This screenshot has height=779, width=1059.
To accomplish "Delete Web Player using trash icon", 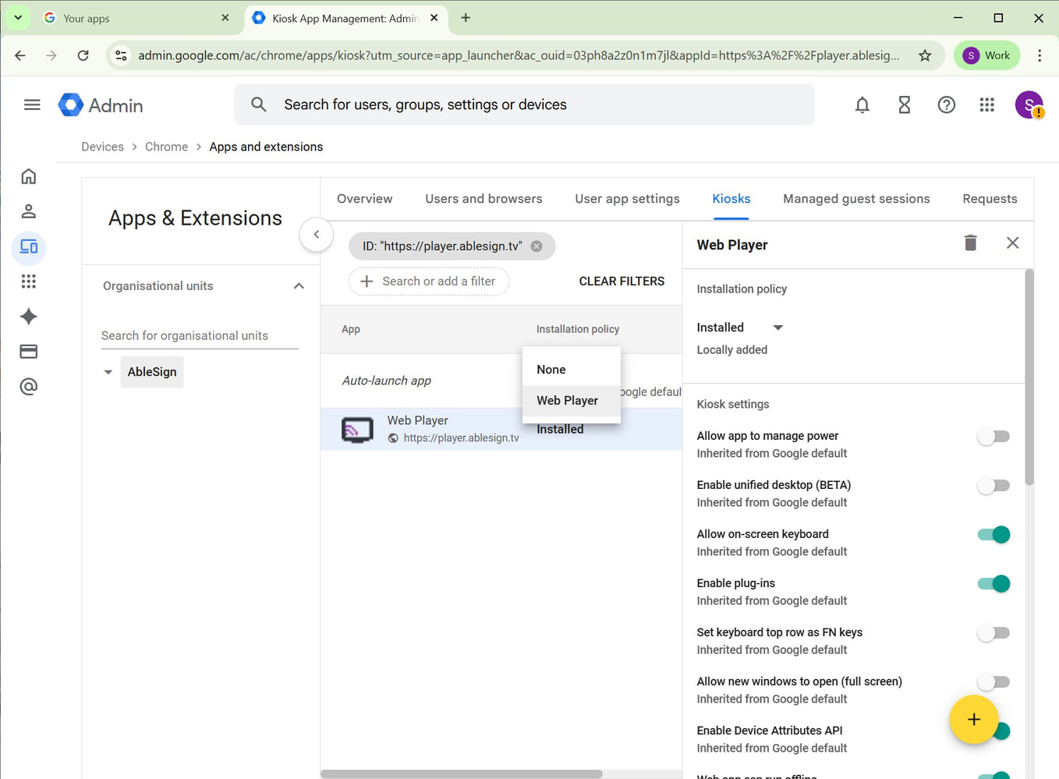I will pos(970,243).
